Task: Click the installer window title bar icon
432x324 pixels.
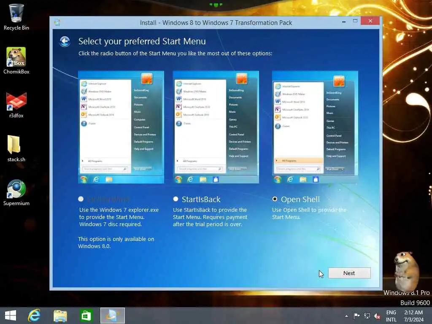Action: click(57, 23)
